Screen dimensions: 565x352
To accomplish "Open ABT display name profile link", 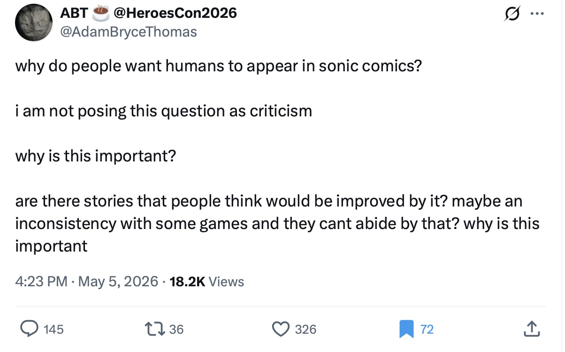I will pyautogui.click(x=73, y=13).
